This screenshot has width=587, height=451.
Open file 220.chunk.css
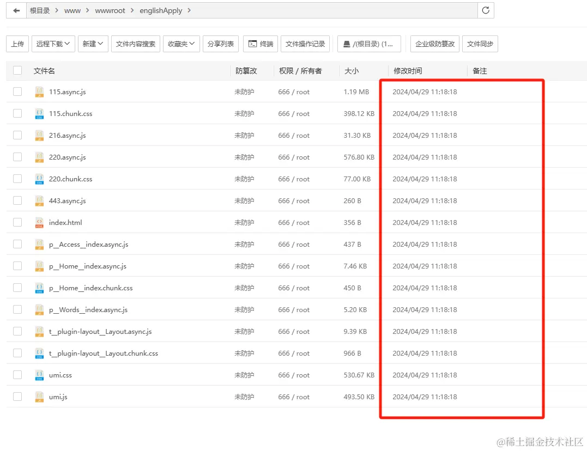pyautogui.click(x=70, y=179)
